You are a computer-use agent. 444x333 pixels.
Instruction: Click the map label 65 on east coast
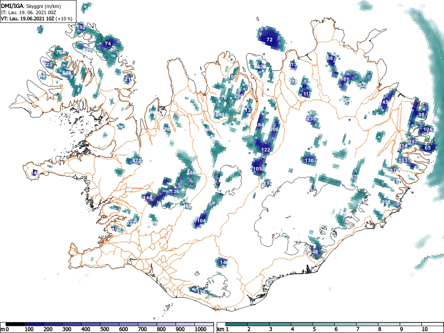click(x=428, y=148)
